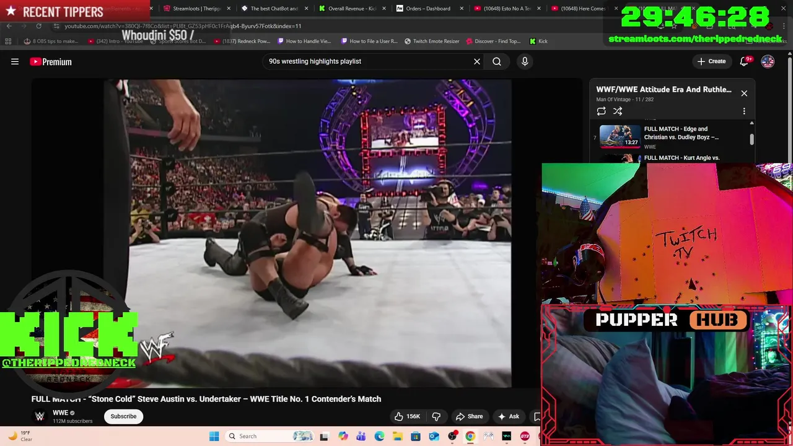Play Edge and Christian vs. Dudley Boyz thumbnail

tap(620, 136)
